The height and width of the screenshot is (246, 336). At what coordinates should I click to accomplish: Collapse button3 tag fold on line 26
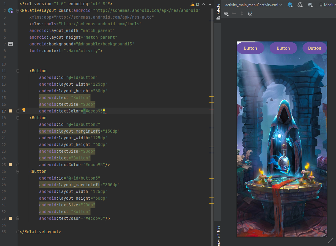(x=18, y=171)
